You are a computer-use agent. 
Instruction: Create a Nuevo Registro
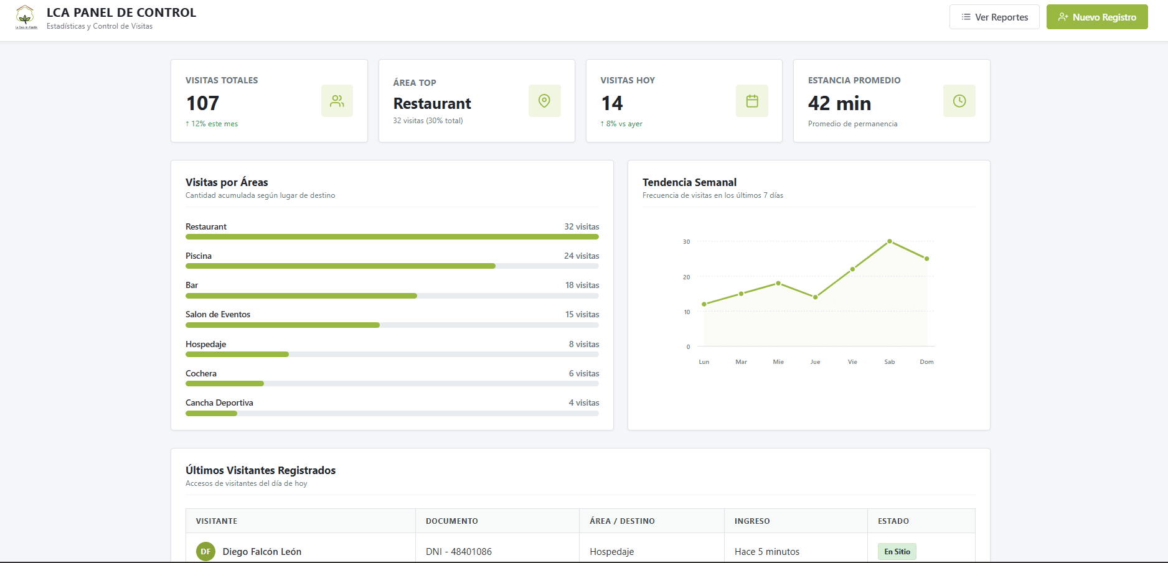tap(1097, 17)
